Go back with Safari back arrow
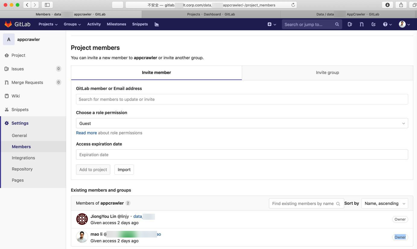 pos(27,5)
